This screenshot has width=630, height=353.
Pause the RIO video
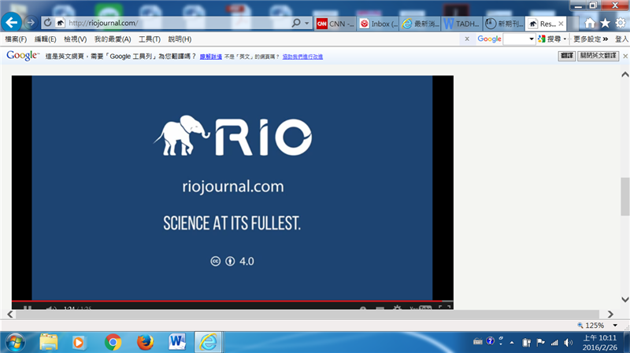tap(28, 307)
